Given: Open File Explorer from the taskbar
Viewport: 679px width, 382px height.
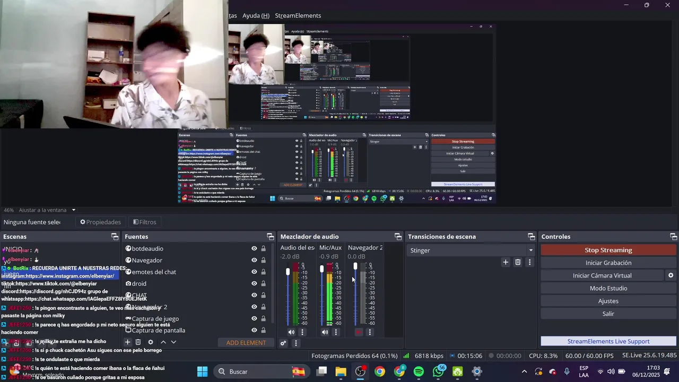Looking at the screenshot, I should 341,371.
